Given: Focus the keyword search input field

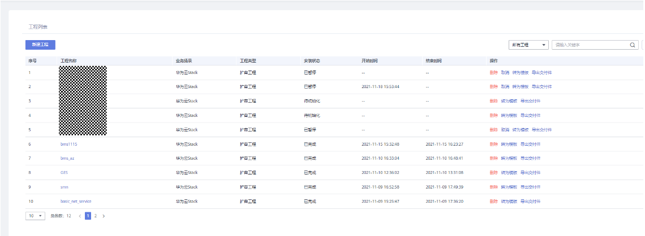Looking at the screenshot, I should pos(590,45).
